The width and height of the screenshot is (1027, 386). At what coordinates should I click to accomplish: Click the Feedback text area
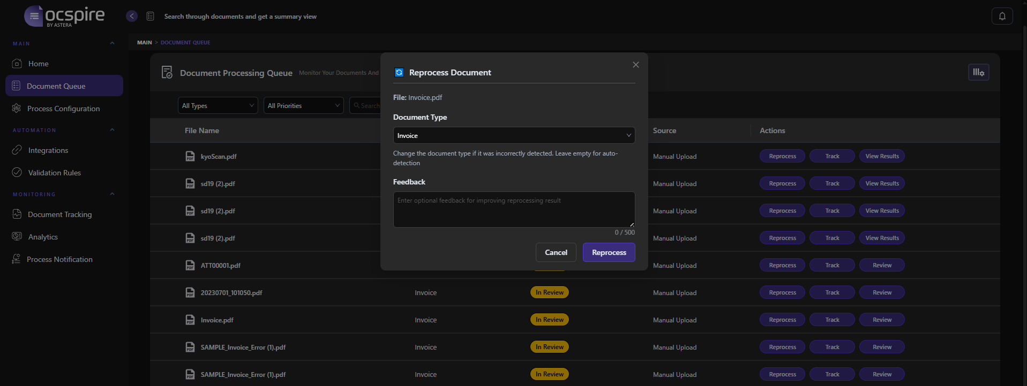point(513,209)
